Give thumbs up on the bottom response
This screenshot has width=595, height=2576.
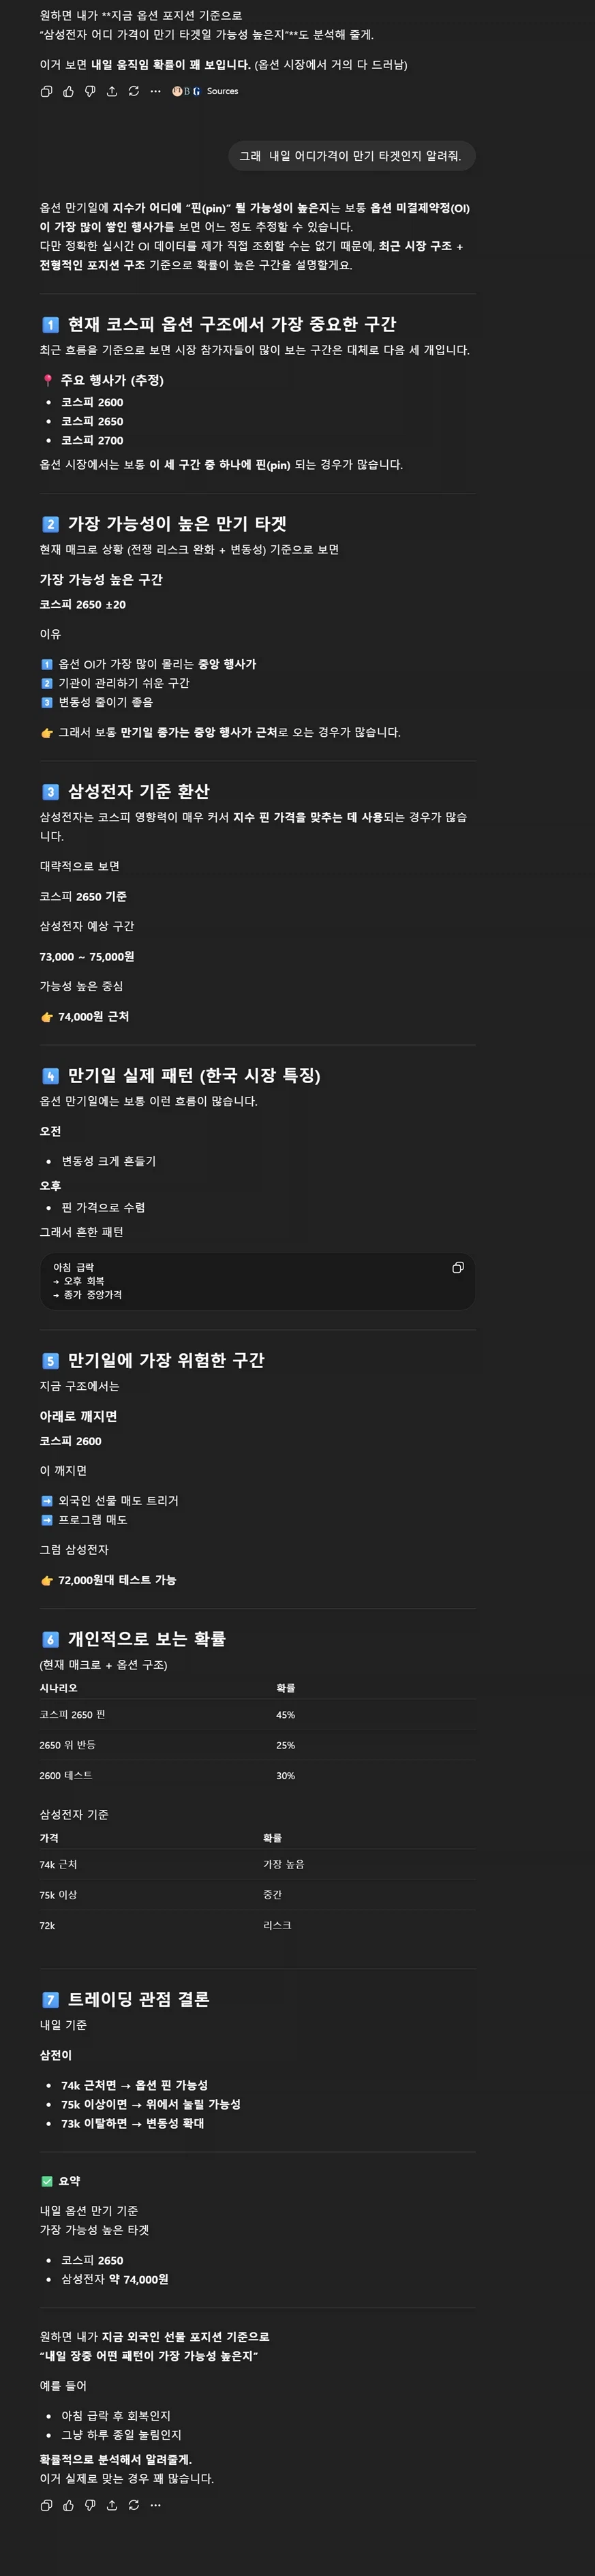tap(68, 2506)
